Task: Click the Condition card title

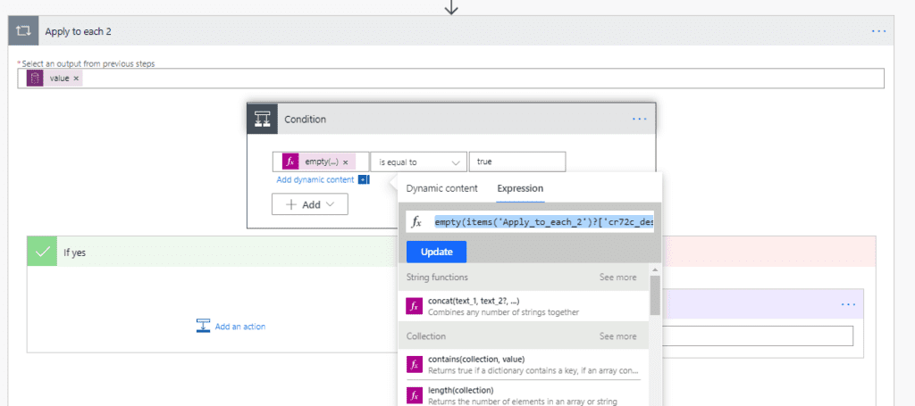Action: click(x=306, y=119)
